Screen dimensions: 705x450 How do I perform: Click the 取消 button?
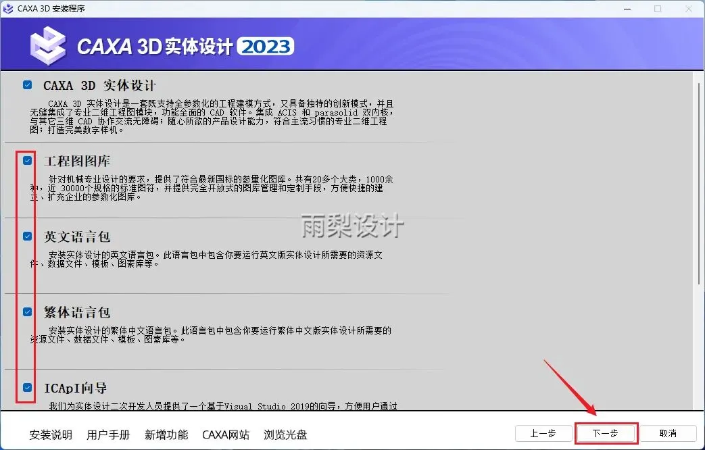pyautogui.click(x=668, y=433)
